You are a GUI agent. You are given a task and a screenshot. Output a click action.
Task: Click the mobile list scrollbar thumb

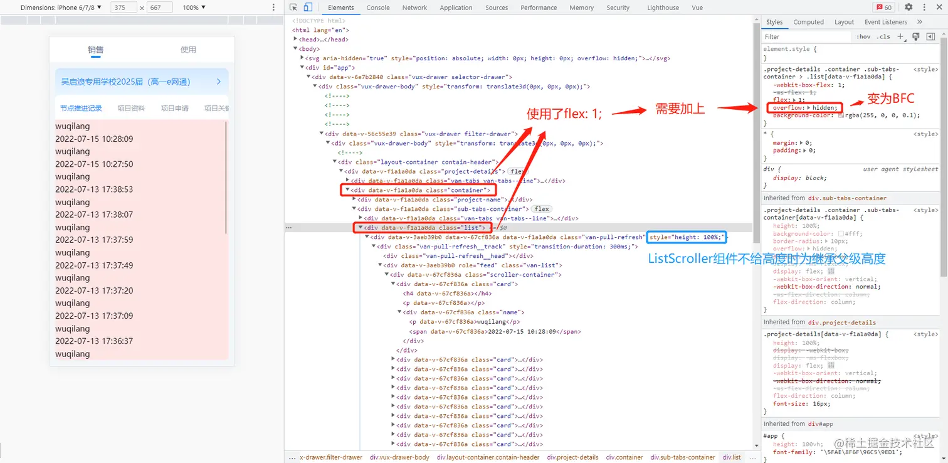(x=226, y=178)
